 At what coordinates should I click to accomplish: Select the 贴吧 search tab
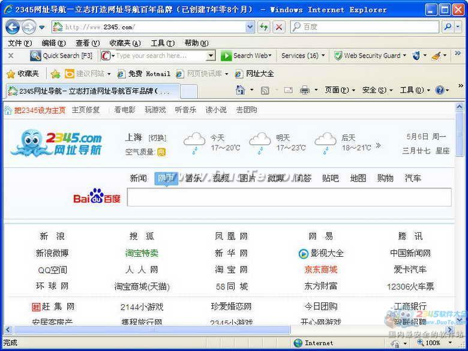coord(331,178)
